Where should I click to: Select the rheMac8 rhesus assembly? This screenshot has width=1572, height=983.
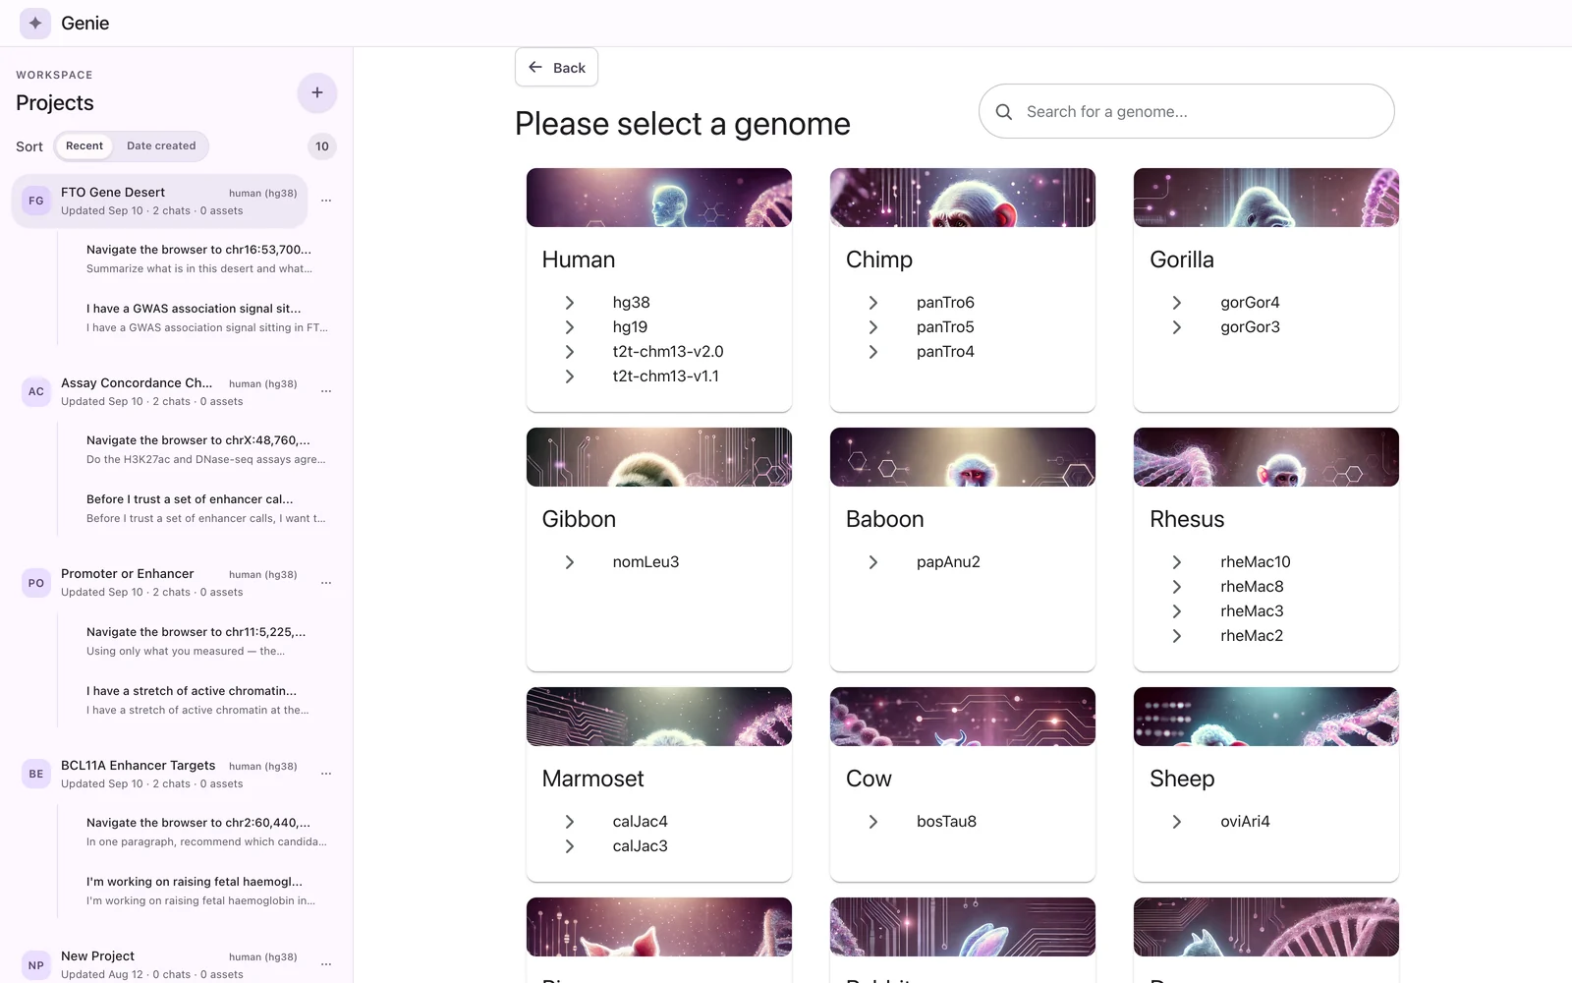pos(1252,587)
